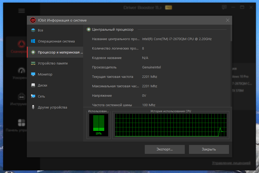Select the Количество логических процессоров value 8

pos(143,48)
